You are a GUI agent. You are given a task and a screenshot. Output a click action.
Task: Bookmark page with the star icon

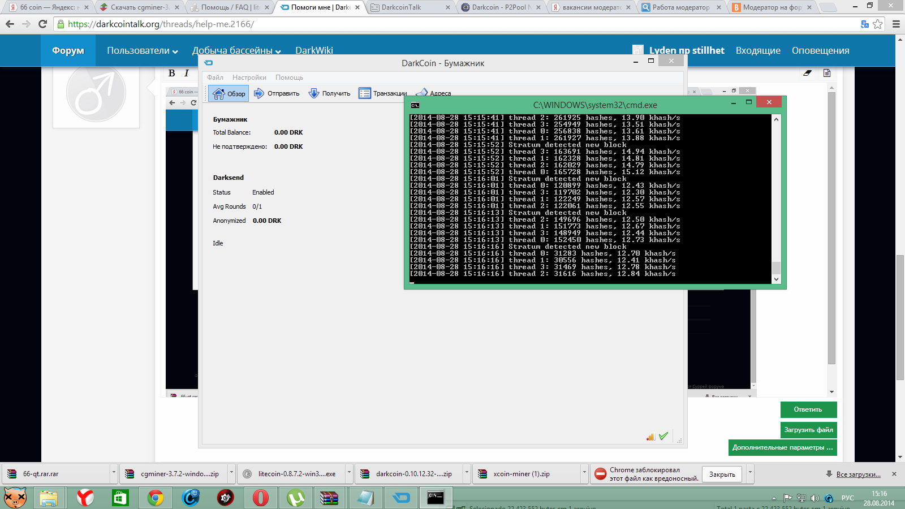[x=877, y=24]
